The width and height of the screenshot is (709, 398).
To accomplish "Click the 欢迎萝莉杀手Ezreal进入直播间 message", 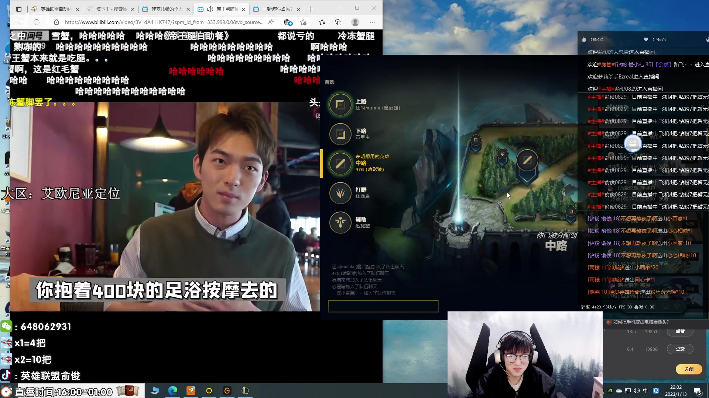I will (x=623, y=77).
